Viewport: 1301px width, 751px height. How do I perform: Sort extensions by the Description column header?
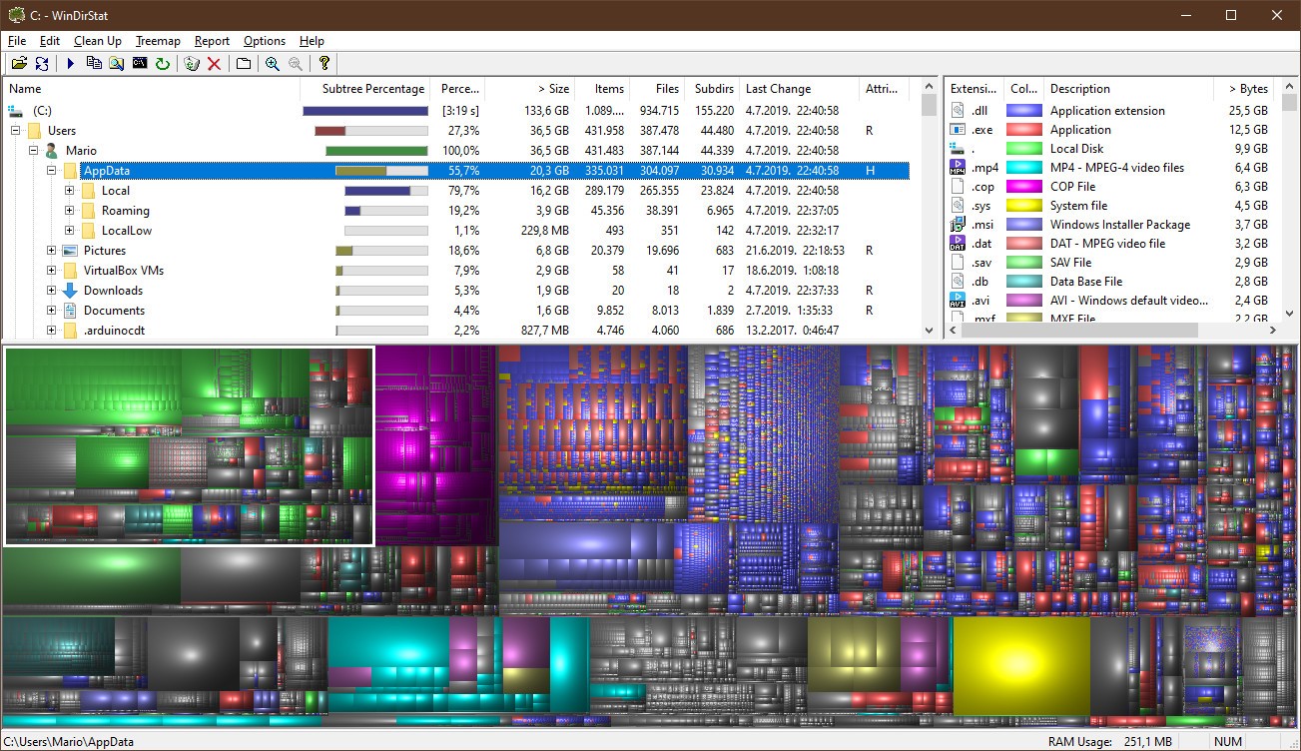click(1129, 89)
